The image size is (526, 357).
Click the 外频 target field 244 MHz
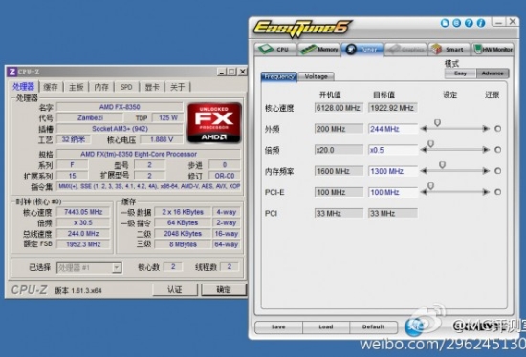coord(393,129)
